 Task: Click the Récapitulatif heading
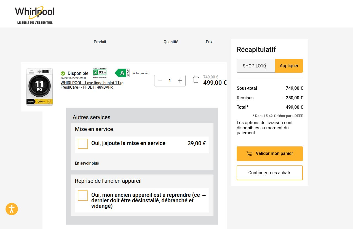tap(256, 50)
